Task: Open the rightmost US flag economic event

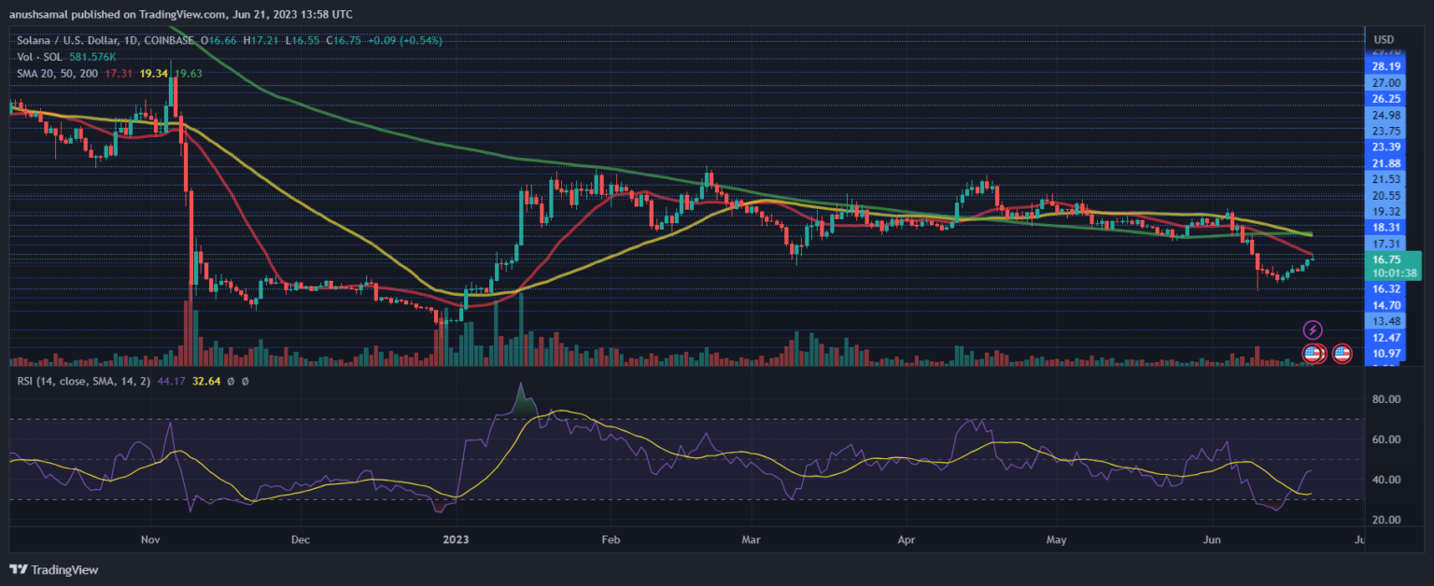Action: (1343, 354)
